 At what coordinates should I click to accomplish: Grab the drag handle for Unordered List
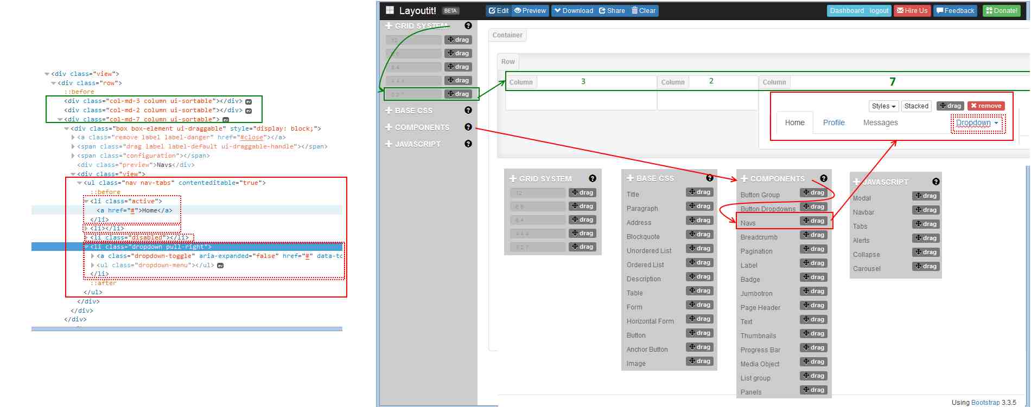click(x=699, y=248)
